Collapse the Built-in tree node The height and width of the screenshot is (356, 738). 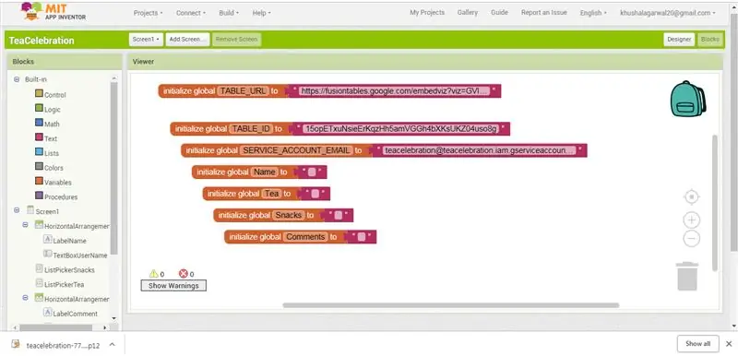[x=17, y=79]
